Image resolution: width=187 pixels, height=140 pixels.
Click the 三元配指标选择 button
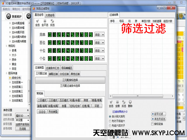click(x=70, y=80)
